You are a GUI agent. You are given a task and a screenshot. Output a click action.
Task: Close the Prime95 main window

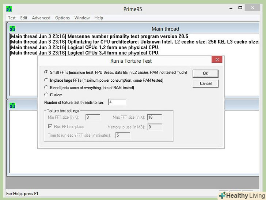(252, 8)
